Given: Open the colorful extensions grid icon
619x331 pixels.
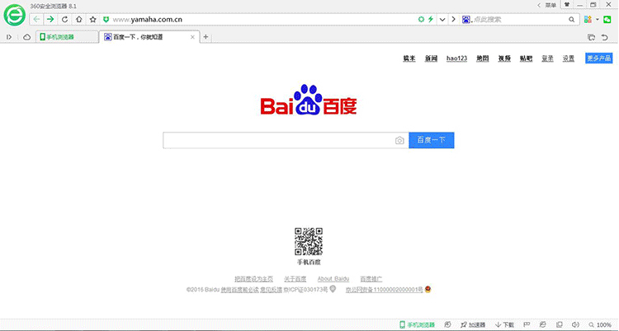Looking at the screenshot, I should pyautogui.click(x=588, y=19).
